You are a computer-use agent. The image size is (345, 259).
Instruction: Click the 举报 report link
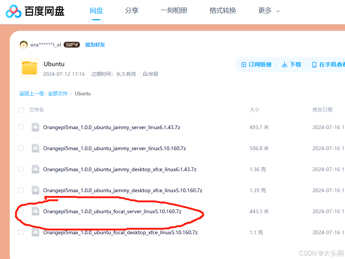point(150,74)
